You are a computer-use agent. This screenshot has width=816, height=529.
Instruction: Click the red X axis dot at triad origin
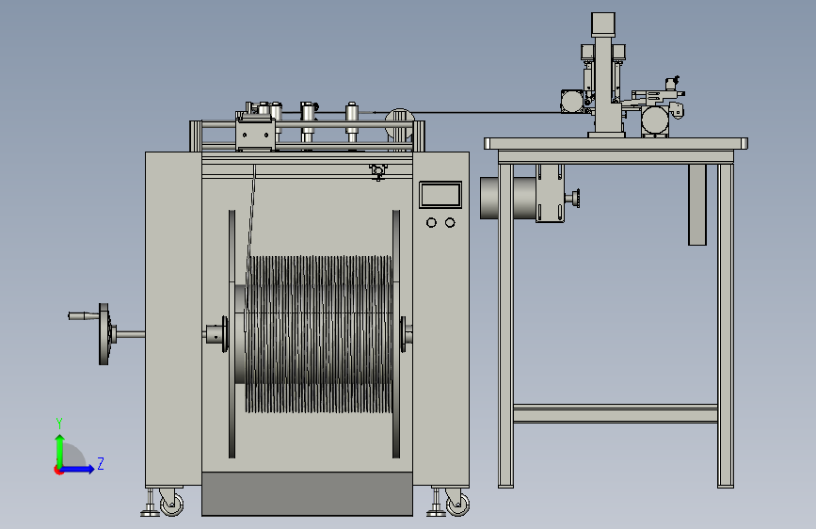coord(58,470)
